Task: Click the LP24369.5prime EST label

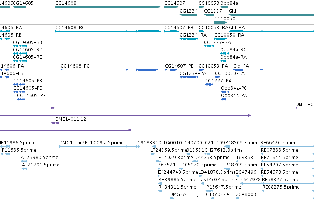Action: [169, 150]
